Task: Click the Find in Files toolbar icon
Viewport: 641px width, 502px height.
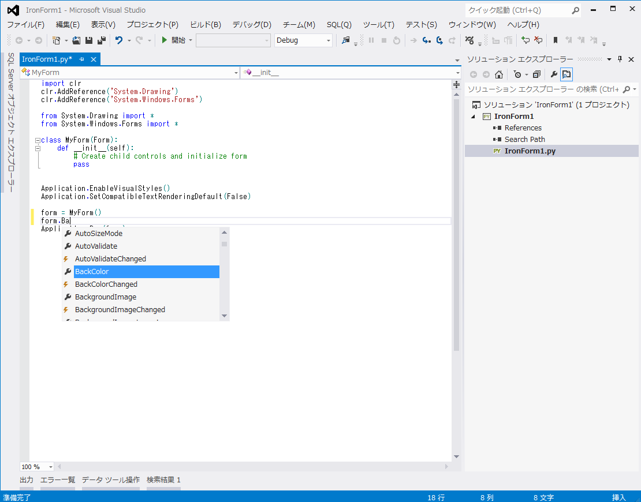Action: [346, 40]
